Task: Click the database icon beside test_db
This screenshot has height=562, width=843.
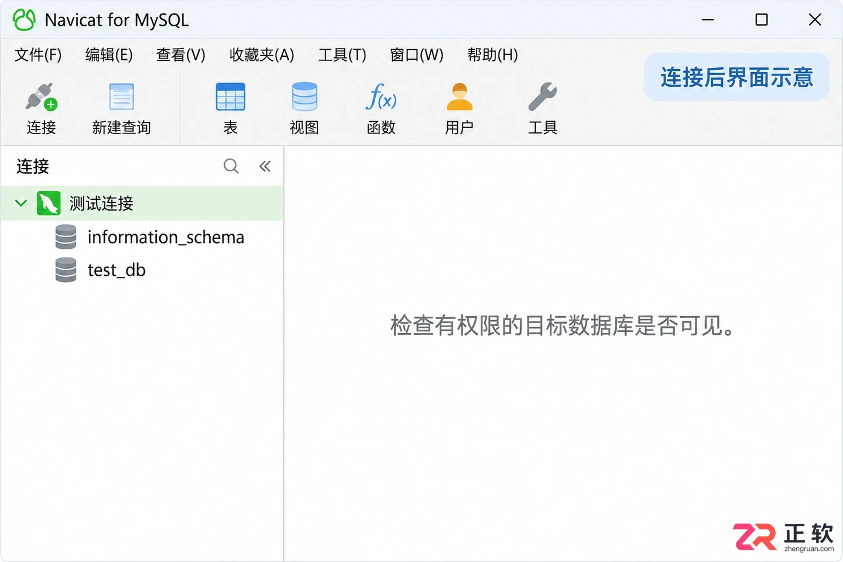Action: (66, 270)
